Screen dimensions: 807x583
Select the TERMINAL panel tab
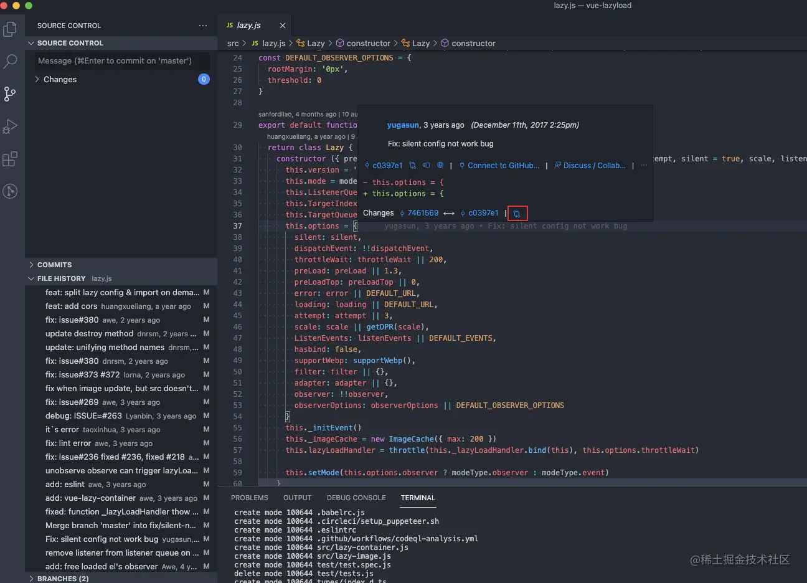coord(418,498)
